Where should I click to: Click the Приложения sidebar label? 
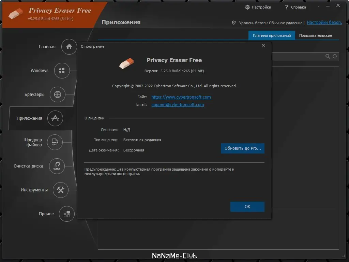(29, 118)
